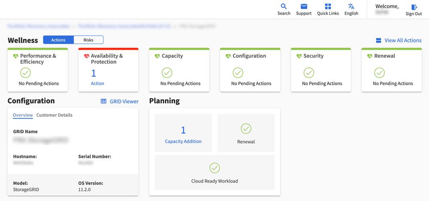Switch Wellness view to Actions
The width and height of the screenshot is (429, 201).
[58, 40]
